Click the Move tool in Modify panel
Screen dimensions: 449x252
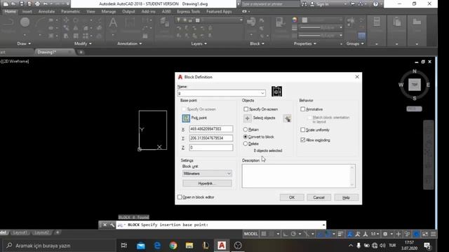[x=66, y=20]
